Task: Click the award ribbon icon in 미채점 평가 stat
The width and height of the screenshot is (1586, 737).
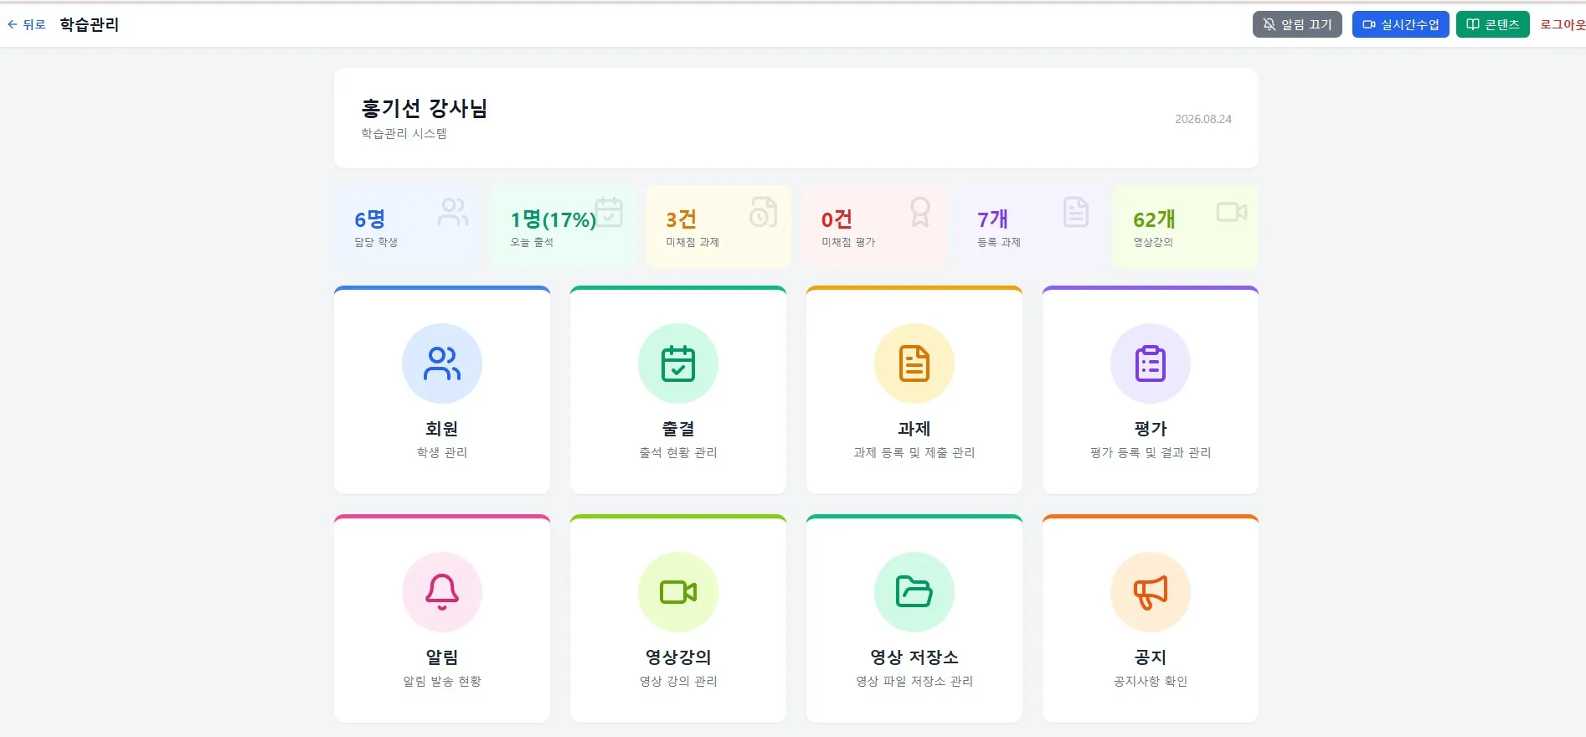Action: (920, 212)
